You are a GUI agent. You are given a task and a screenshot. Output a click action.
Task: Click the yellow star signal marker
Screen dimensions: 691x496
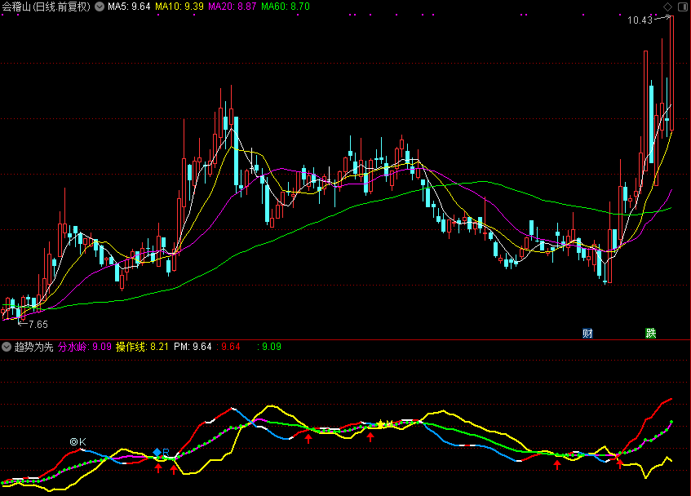click(380, 424)
